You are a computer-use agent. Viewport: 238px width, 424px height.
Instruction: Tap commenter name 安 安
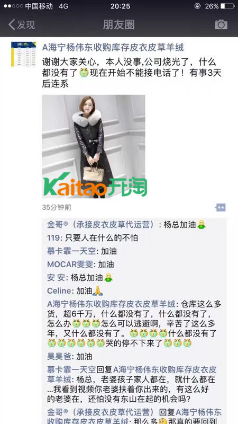coord(56,277)
